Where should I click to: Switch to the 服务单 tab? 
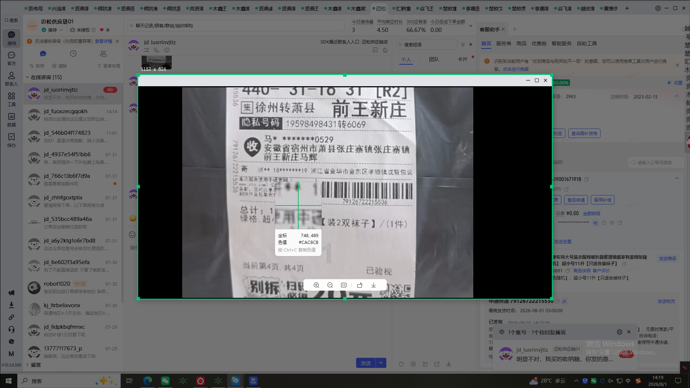coord(503,43)
